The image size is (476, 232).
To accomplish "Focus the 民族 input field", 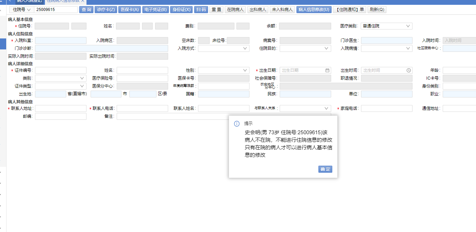I will (305, 94).
